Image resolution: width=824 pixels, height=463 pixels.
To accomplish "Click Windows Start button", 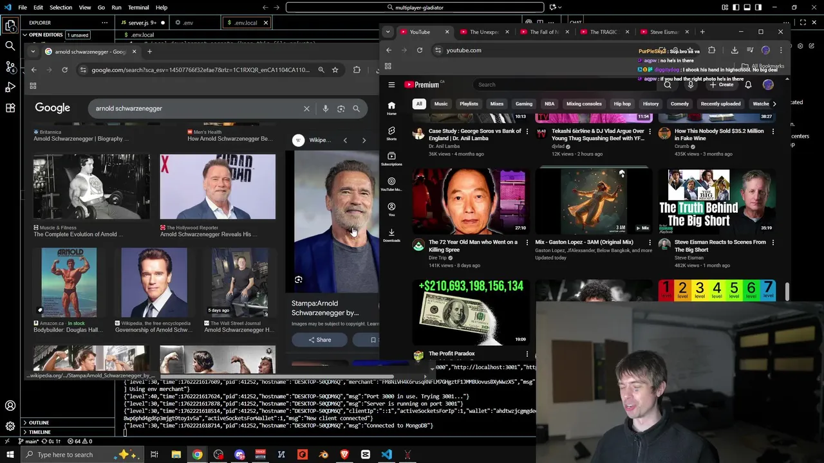I will 10,455.
